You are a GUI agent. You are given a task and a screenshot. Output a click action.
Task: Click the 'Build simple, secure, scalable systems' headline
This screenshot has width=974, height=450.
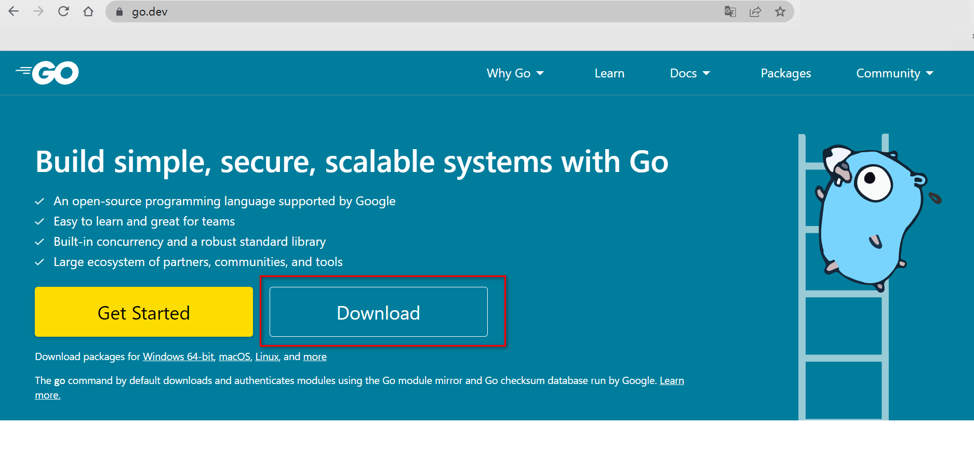pyautogui.click(x=352, y=162)
